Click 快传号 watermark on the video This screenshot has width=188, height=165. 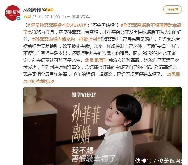(143, 161)
